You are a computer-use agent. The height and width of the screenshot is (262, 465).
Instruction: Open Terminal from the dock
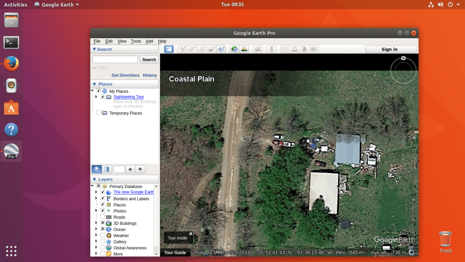coord(11,43)
